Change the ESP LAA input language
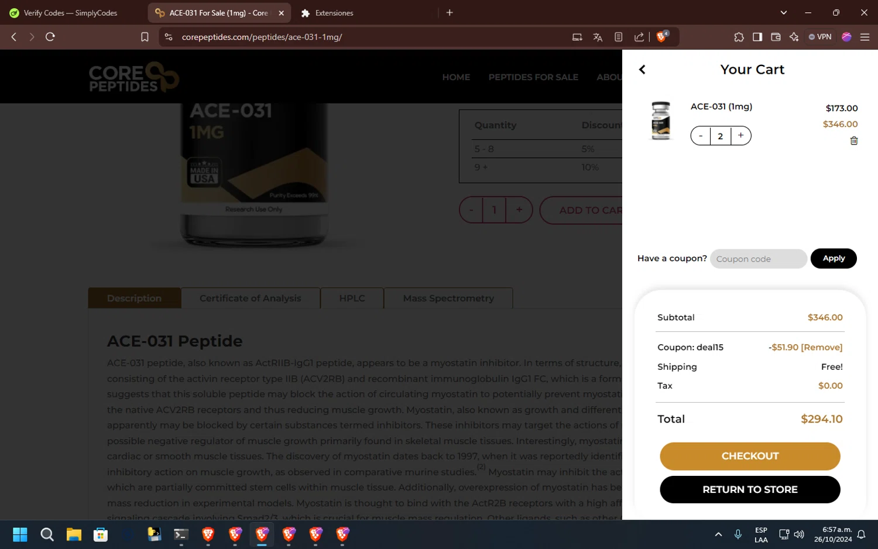This screenshot has width=878, height=549. coord(761,535)
